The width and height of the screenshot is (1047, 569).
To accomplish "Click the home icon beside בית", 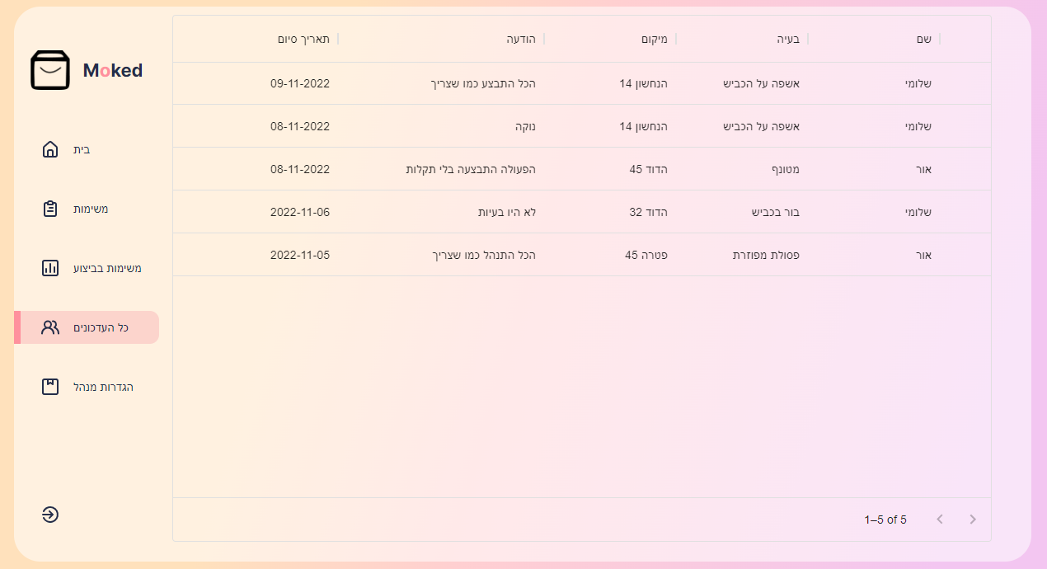I will coord(50,149).
